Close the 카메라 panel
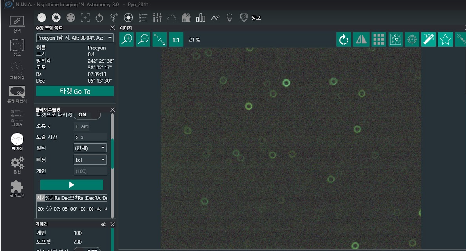This screenshot has width=466, height=251. 112,224
